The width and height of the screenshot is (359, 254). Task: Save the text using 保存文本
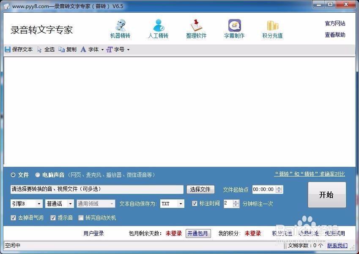click(x=19, y=49)
